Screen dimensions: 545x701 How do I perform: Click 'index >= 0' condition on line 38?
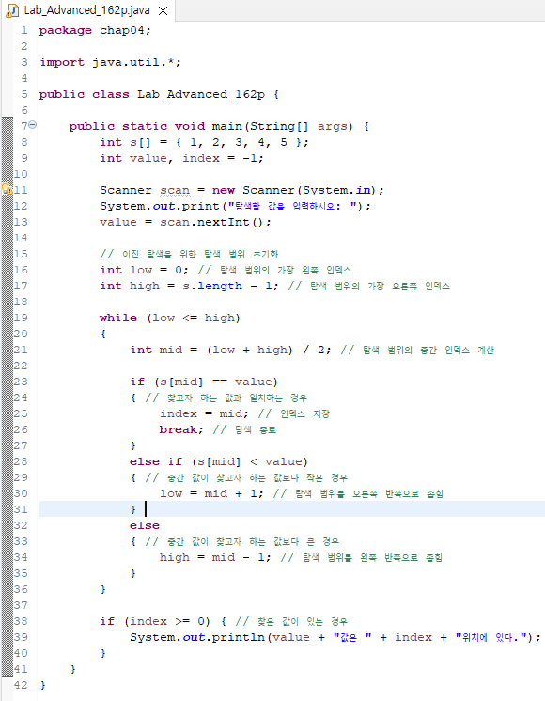pyautogui.click(x=166, y=621)
